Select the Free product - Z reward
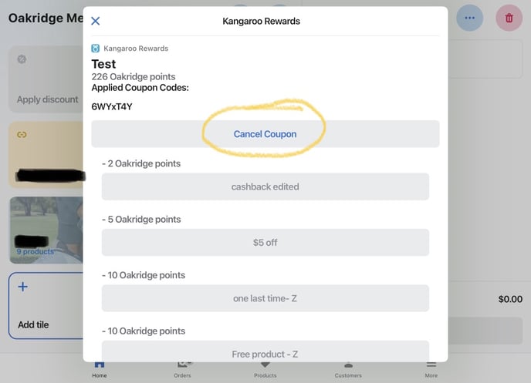 point(265,351)
